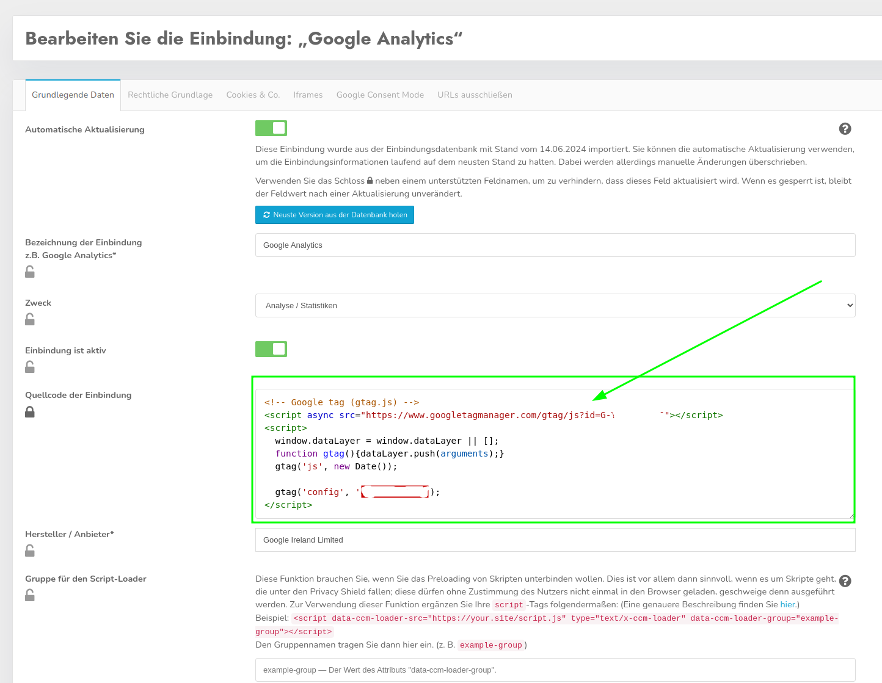Click Neuste Version aus der Datenbank holen
The image size is (882, 683).
pos(335,215)
